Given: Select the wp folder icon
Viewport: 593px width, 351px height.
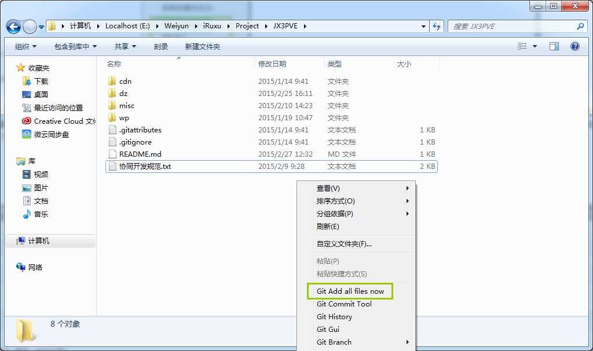Looking at the screenshot, I should 112,117.
